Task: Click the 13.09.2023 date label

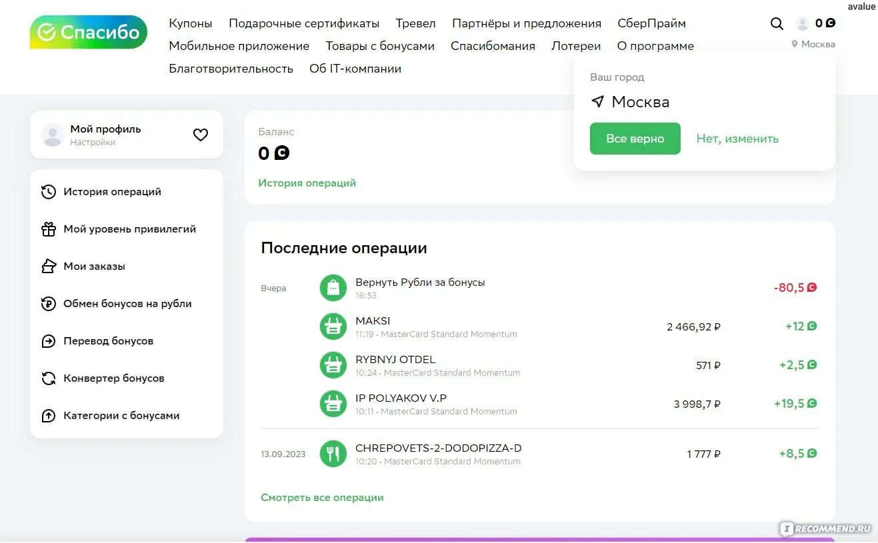Action: pyautogui.click(x=283, y=454)
